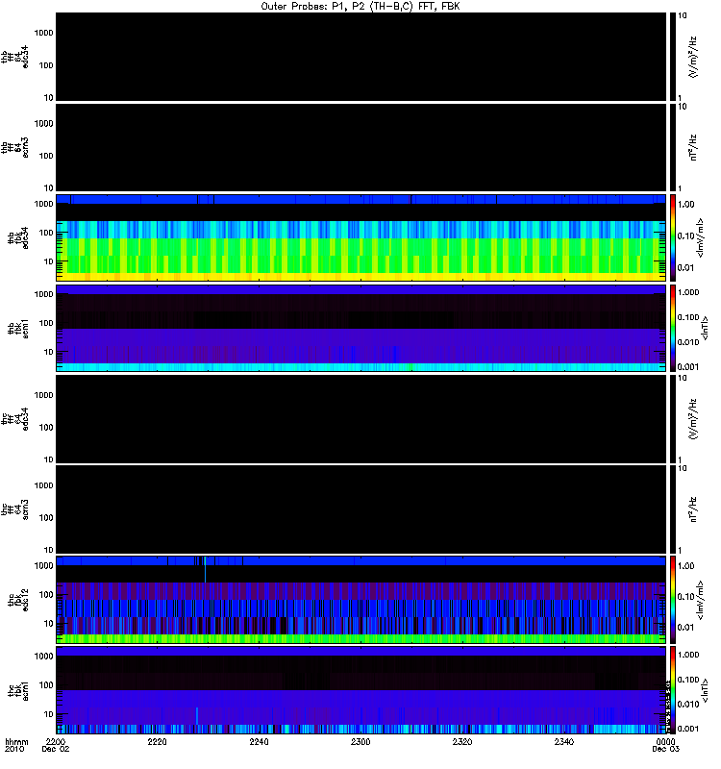This screenshot has width=721, height=769.
Task: Click the green lowest-frequency band in thc fbk edc12
Action: pos(360,638)
